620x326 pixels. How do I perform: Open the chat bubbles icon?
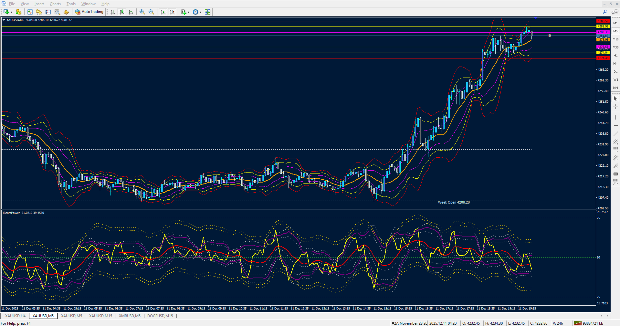[x=615, y=12]
